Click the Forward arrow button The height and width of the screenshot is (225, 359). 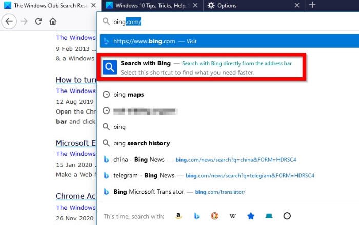point(24,21)
